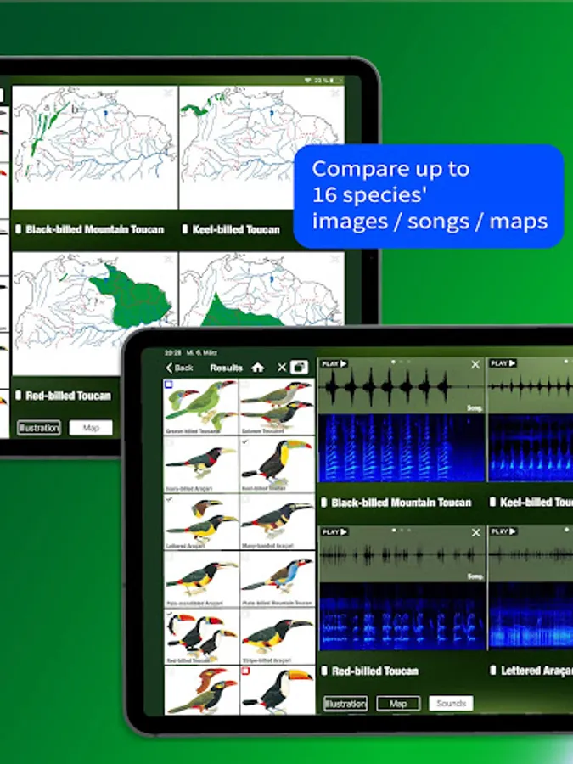Open the Ivory-billed Araçari illustration

tap(200, 464)
